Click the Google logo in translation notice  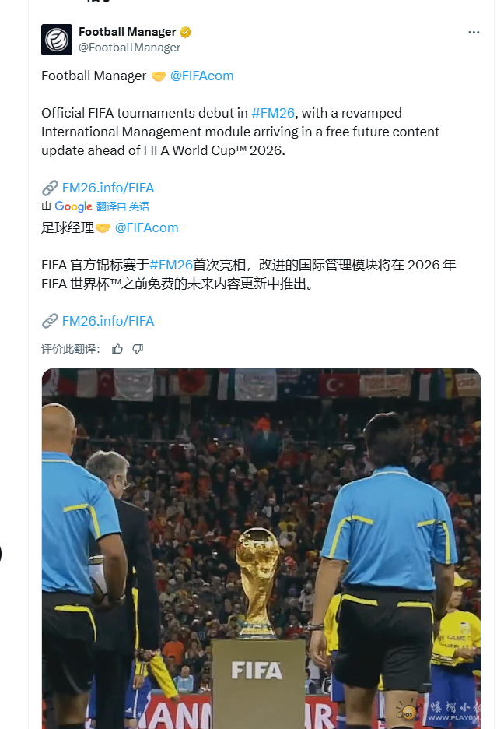[73, 206]
